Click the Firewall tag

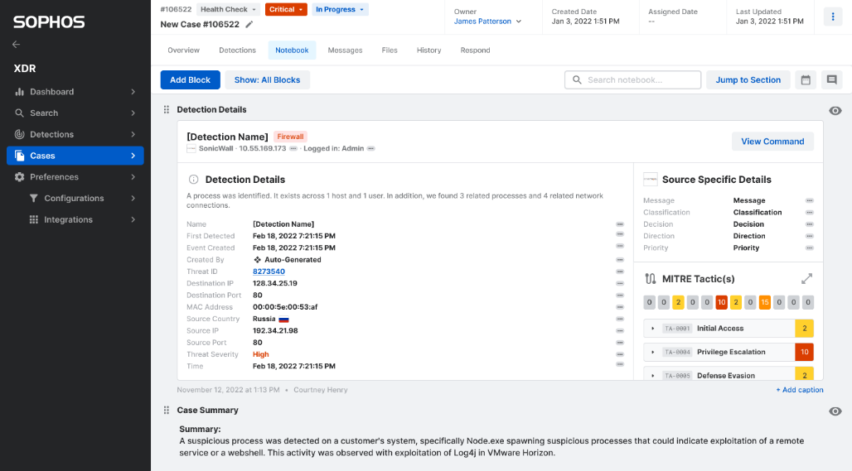[x=290, y=137]
